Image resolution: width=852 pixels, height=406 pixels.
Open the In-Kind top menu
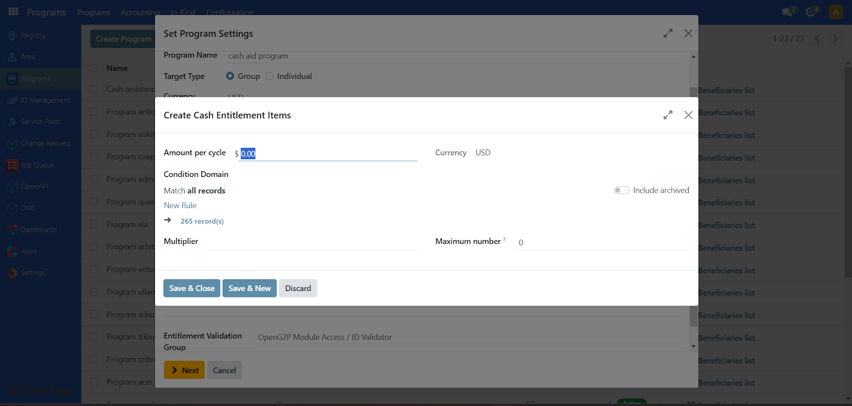[183, 12]
